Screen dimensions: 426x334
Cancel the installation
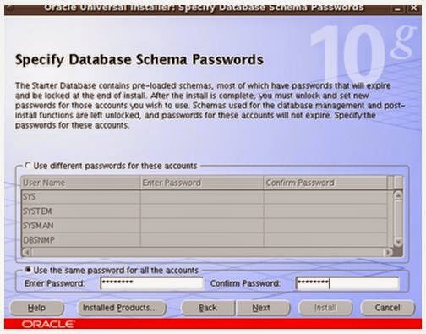(x=387, y=308)
